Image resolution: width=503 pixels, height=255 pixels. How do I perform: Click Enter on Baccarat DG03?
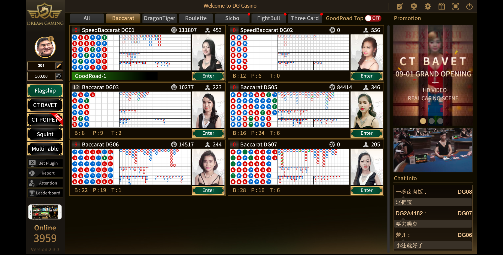pos(208,133)
